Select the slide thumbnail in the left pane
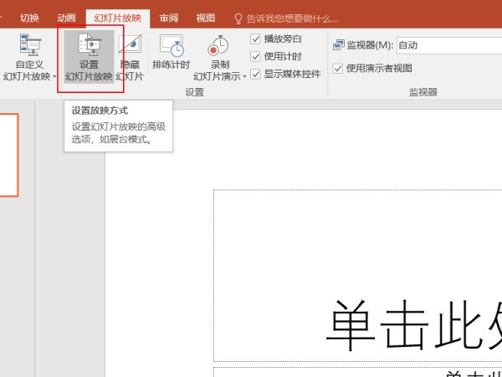 tap(8, 155)
